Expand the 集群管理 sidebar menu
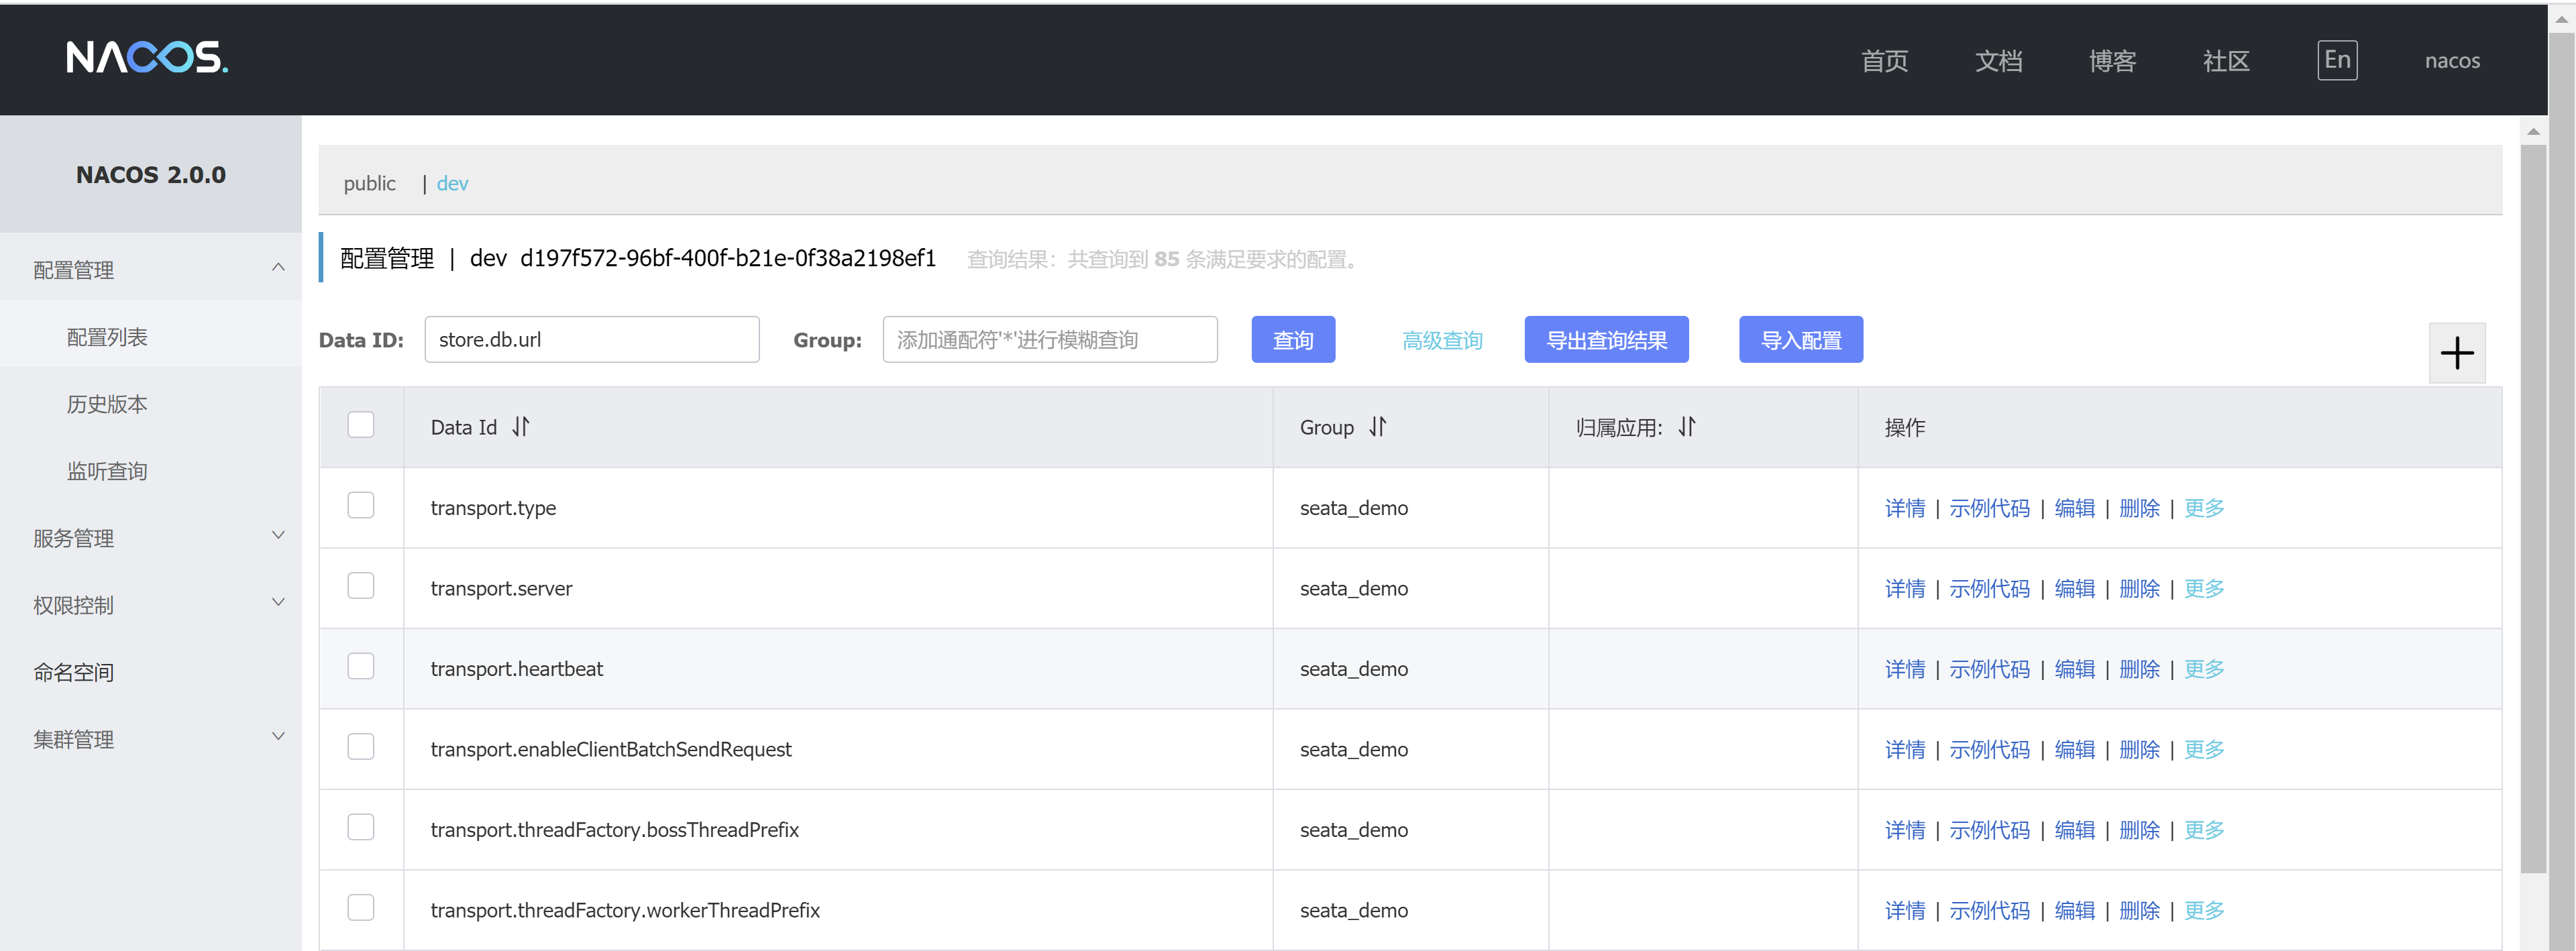The image size is (2576, 951). pos(150,738)
